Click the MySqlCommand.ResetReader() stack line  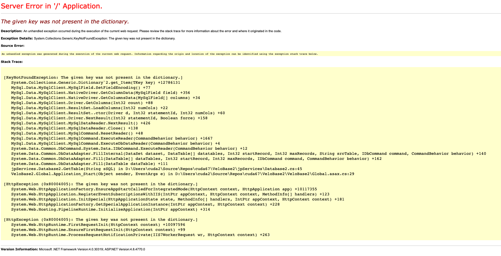77,133
